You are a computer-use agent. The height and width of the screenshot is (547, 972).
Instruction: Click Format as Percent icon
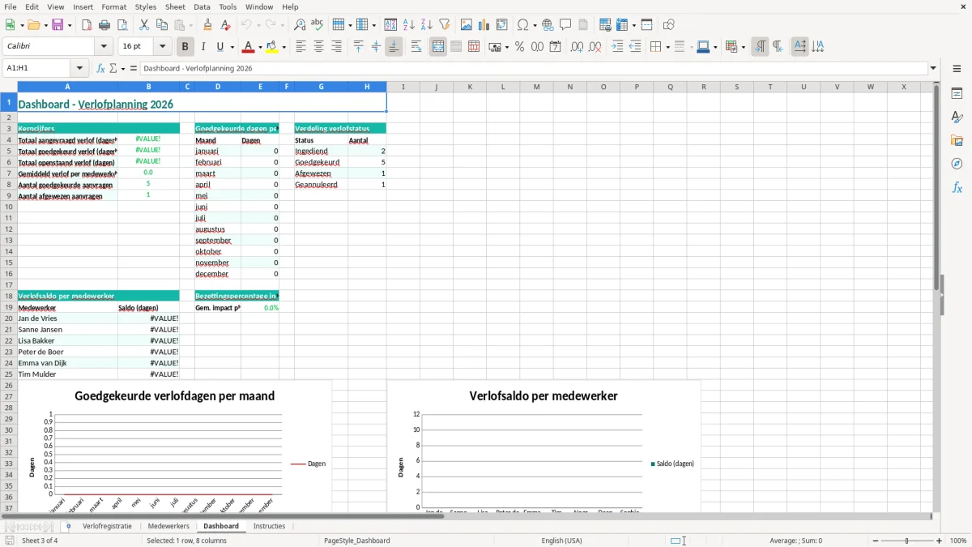coord(519,47)
